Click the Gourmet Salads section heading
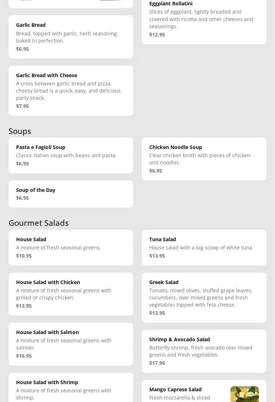 tap(39, 223)
